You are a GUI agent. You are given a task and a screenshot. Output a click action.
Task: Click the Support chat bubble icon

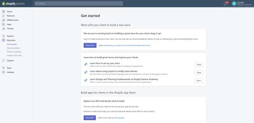coord(4,61)
